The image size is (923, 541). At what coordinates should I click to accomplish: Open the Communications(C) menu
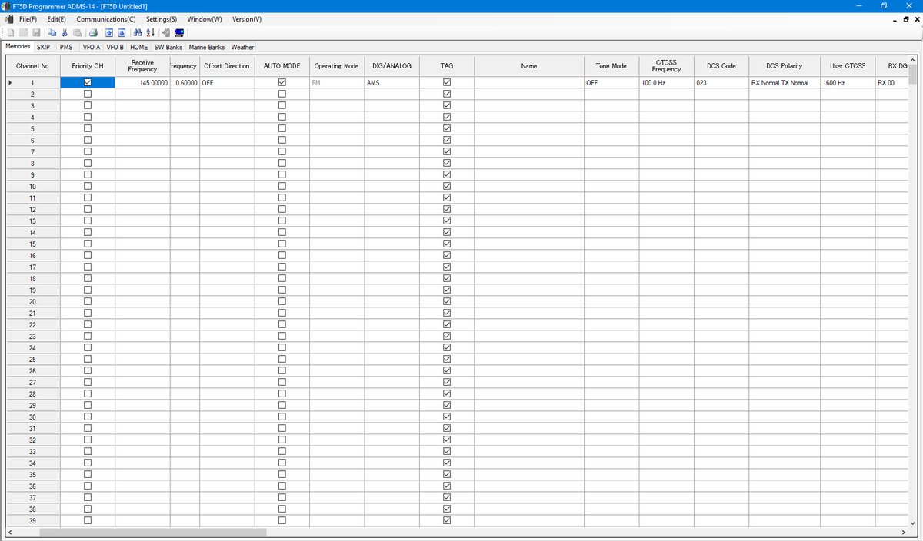[106, 19]
